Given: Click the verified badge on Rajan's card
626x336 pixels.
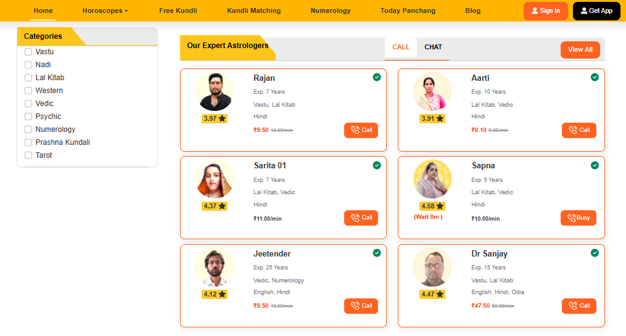Looking at the screenshot, I should tap(377, 77).
